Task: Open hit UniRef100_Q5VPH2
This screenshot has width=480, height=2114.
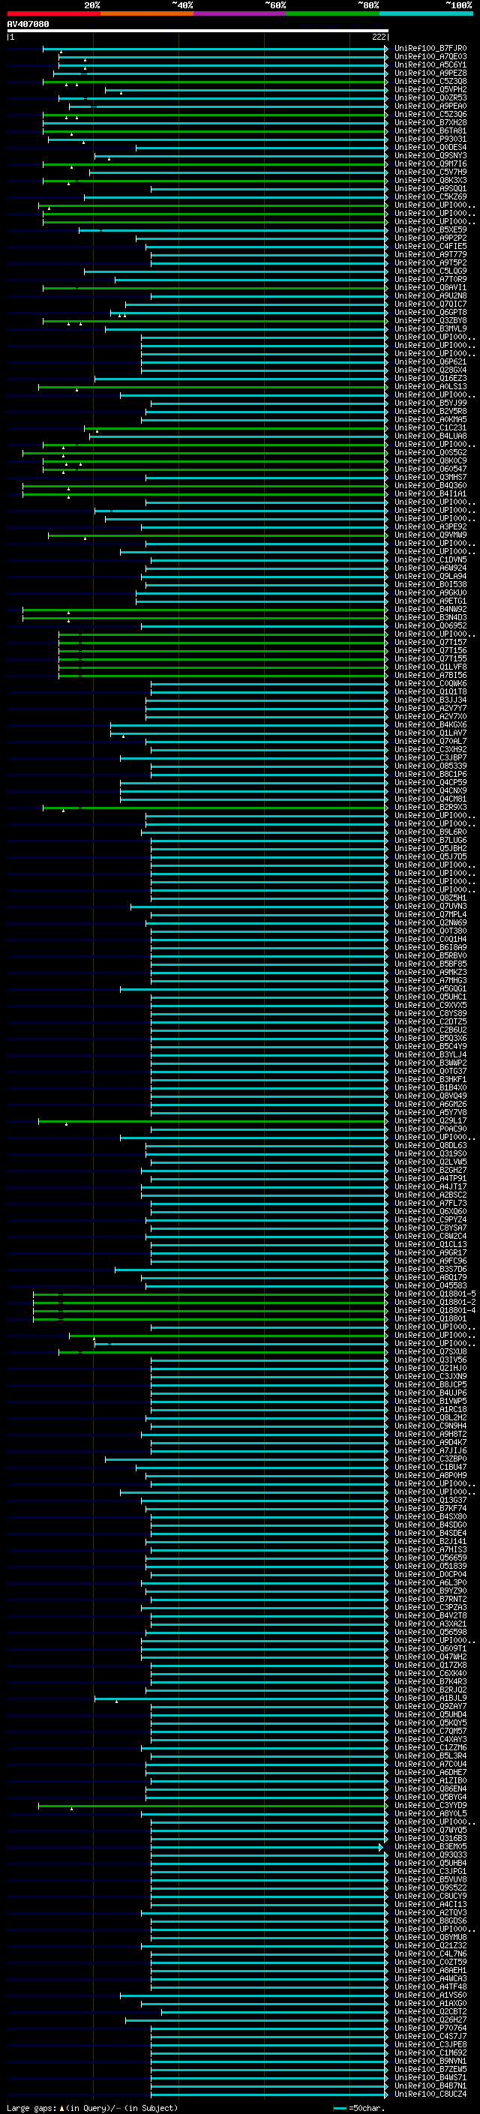Action: coord(430,89)
